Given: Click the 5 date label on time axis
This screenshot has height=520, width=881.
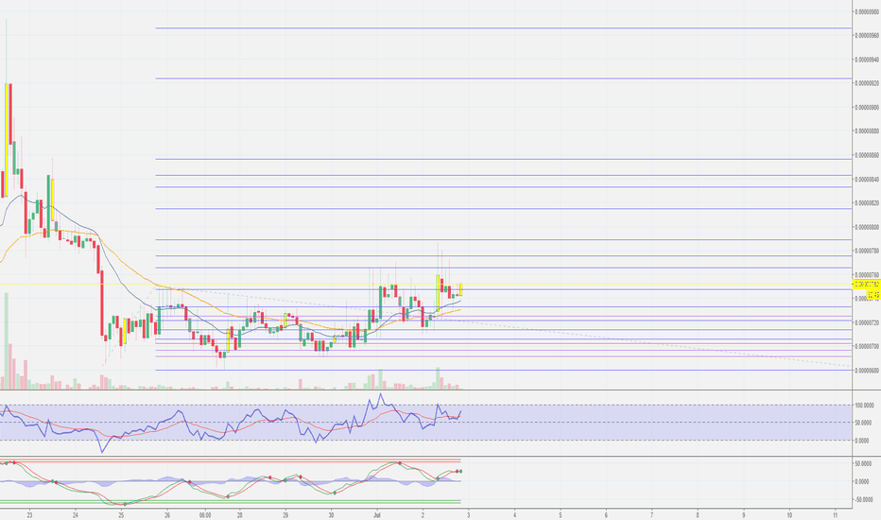Looking at the screenshot, I should click(x=561, y=514).
